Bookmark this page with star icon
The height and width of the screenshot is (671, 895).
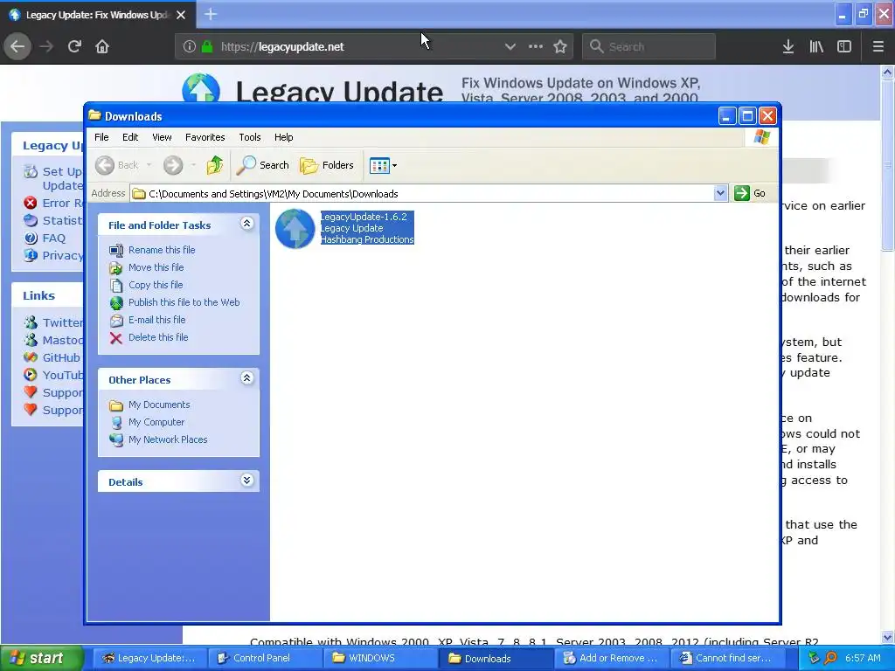click(x=560, y=46)
